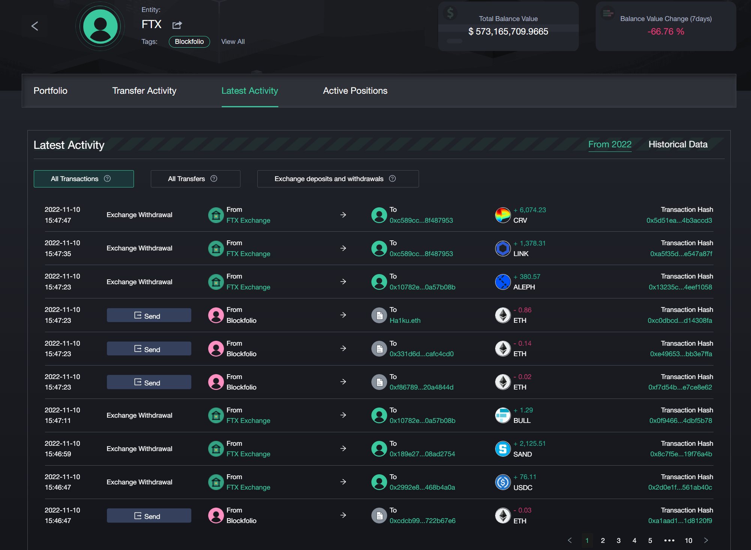Click the share icon next to FTX
Image resolution: width=751 pixels, height=550 pixels.
click(x=177, y=25)
